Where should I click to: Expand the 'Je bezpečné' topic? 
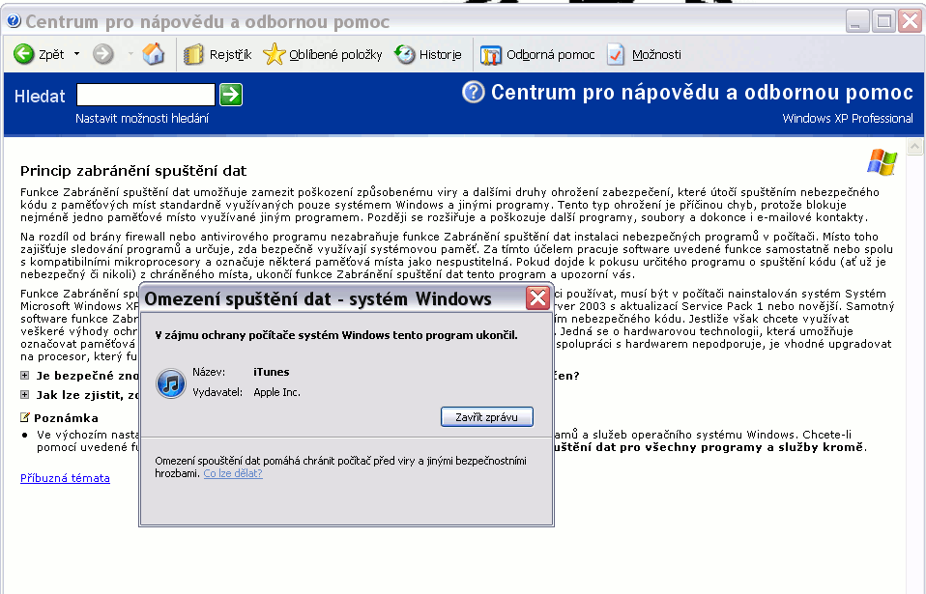[x=24, y=375]
